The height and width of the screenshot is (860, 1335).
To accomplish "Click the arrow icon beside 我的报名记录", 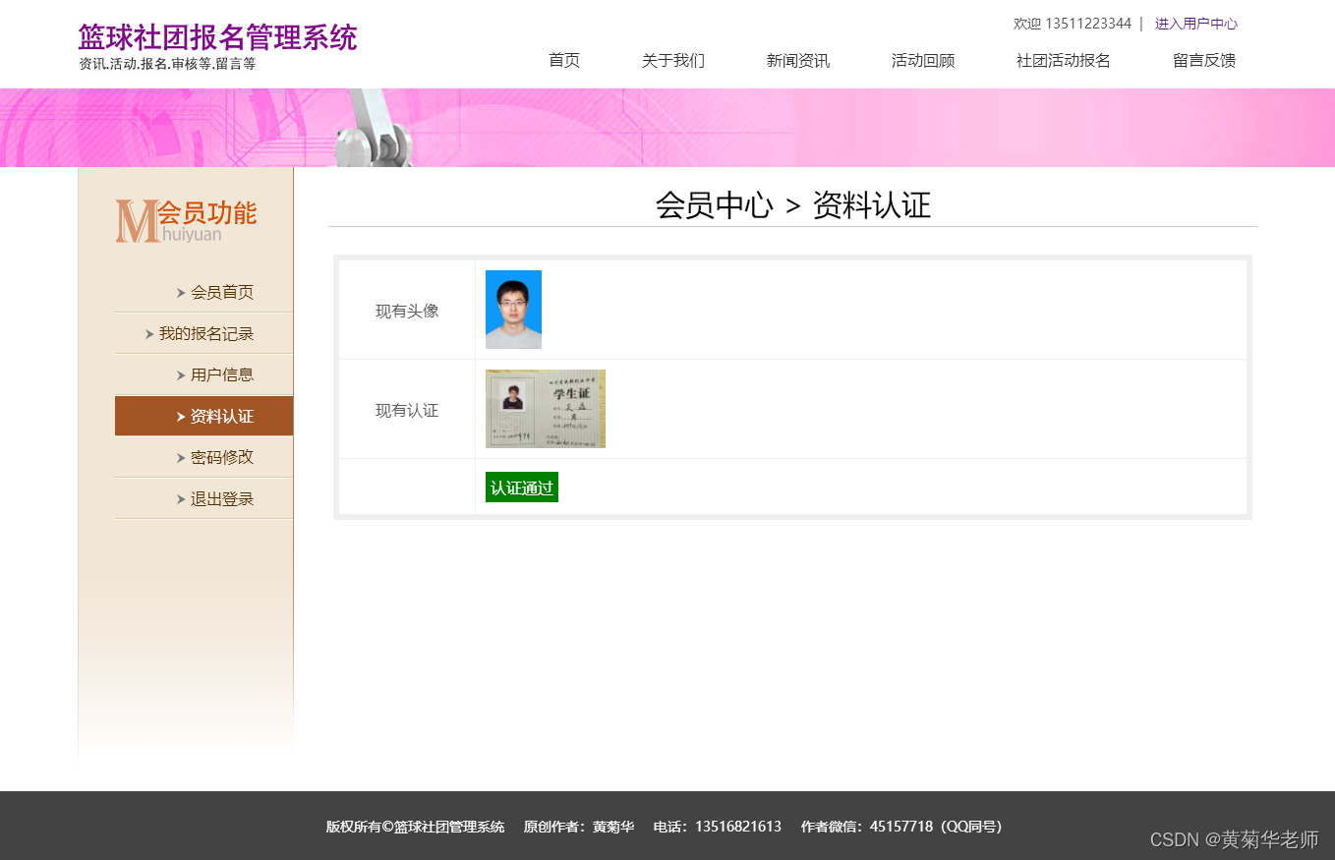I will [x=149, y=334].
